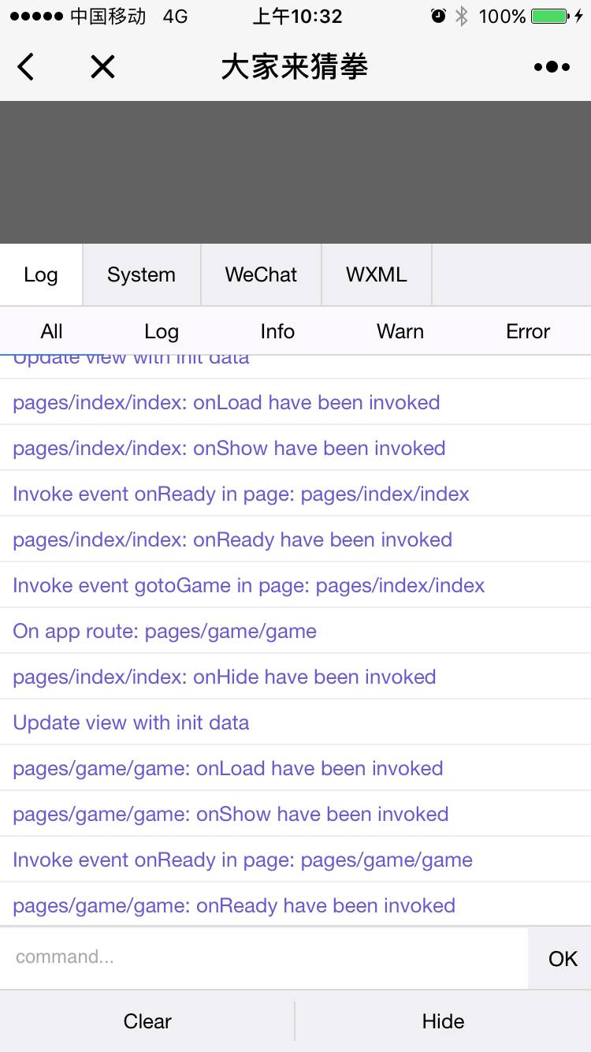Screen dimensions: 591x1052
Task: Switch to the System tab
Action: [x=142, y=274]
